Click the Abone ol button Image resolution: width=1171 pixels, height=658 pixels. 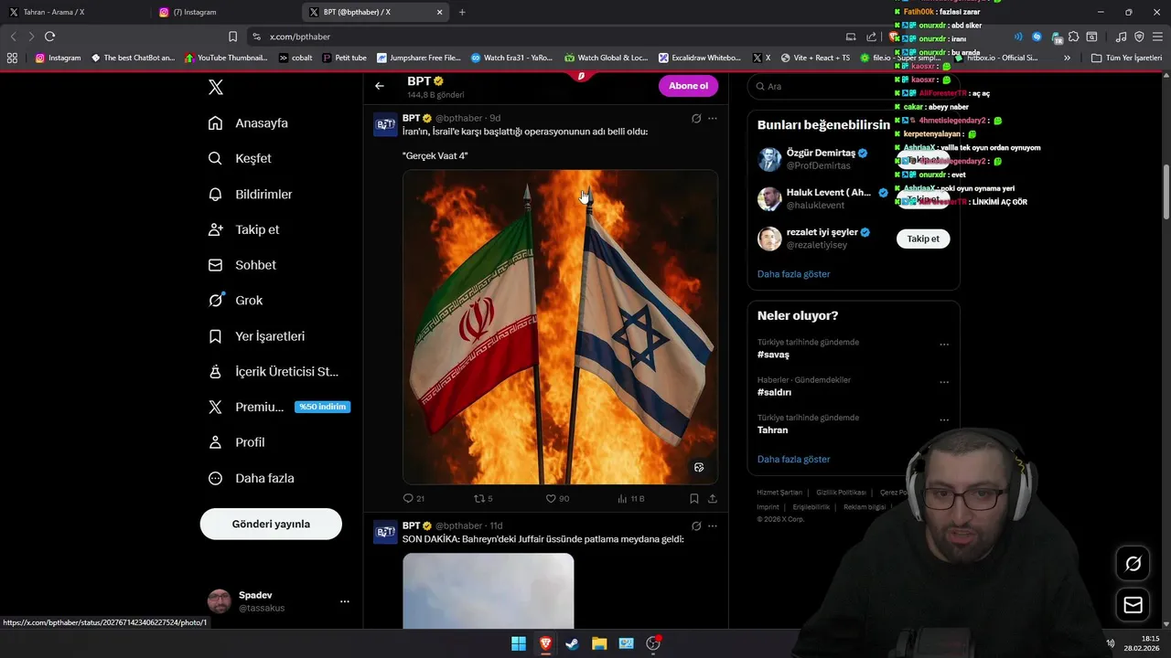pyautogui.click(x=688, y=86)
